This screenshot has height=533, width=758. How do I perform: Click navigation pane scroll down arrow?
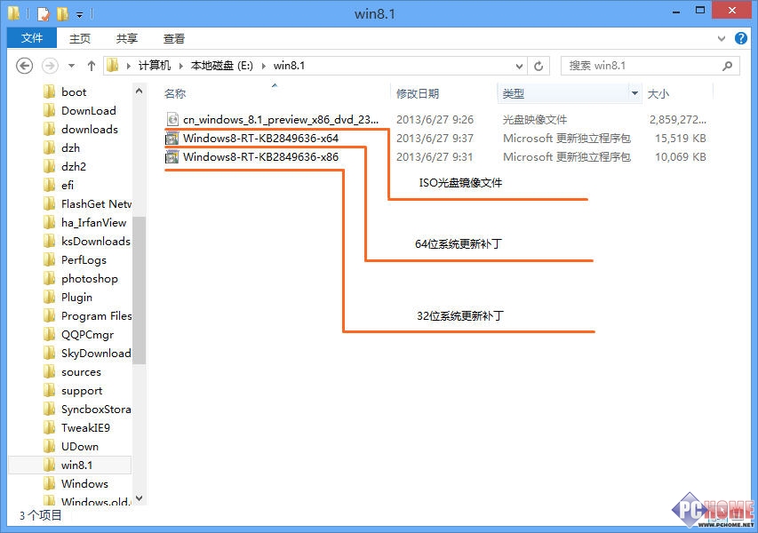[140, 498]
